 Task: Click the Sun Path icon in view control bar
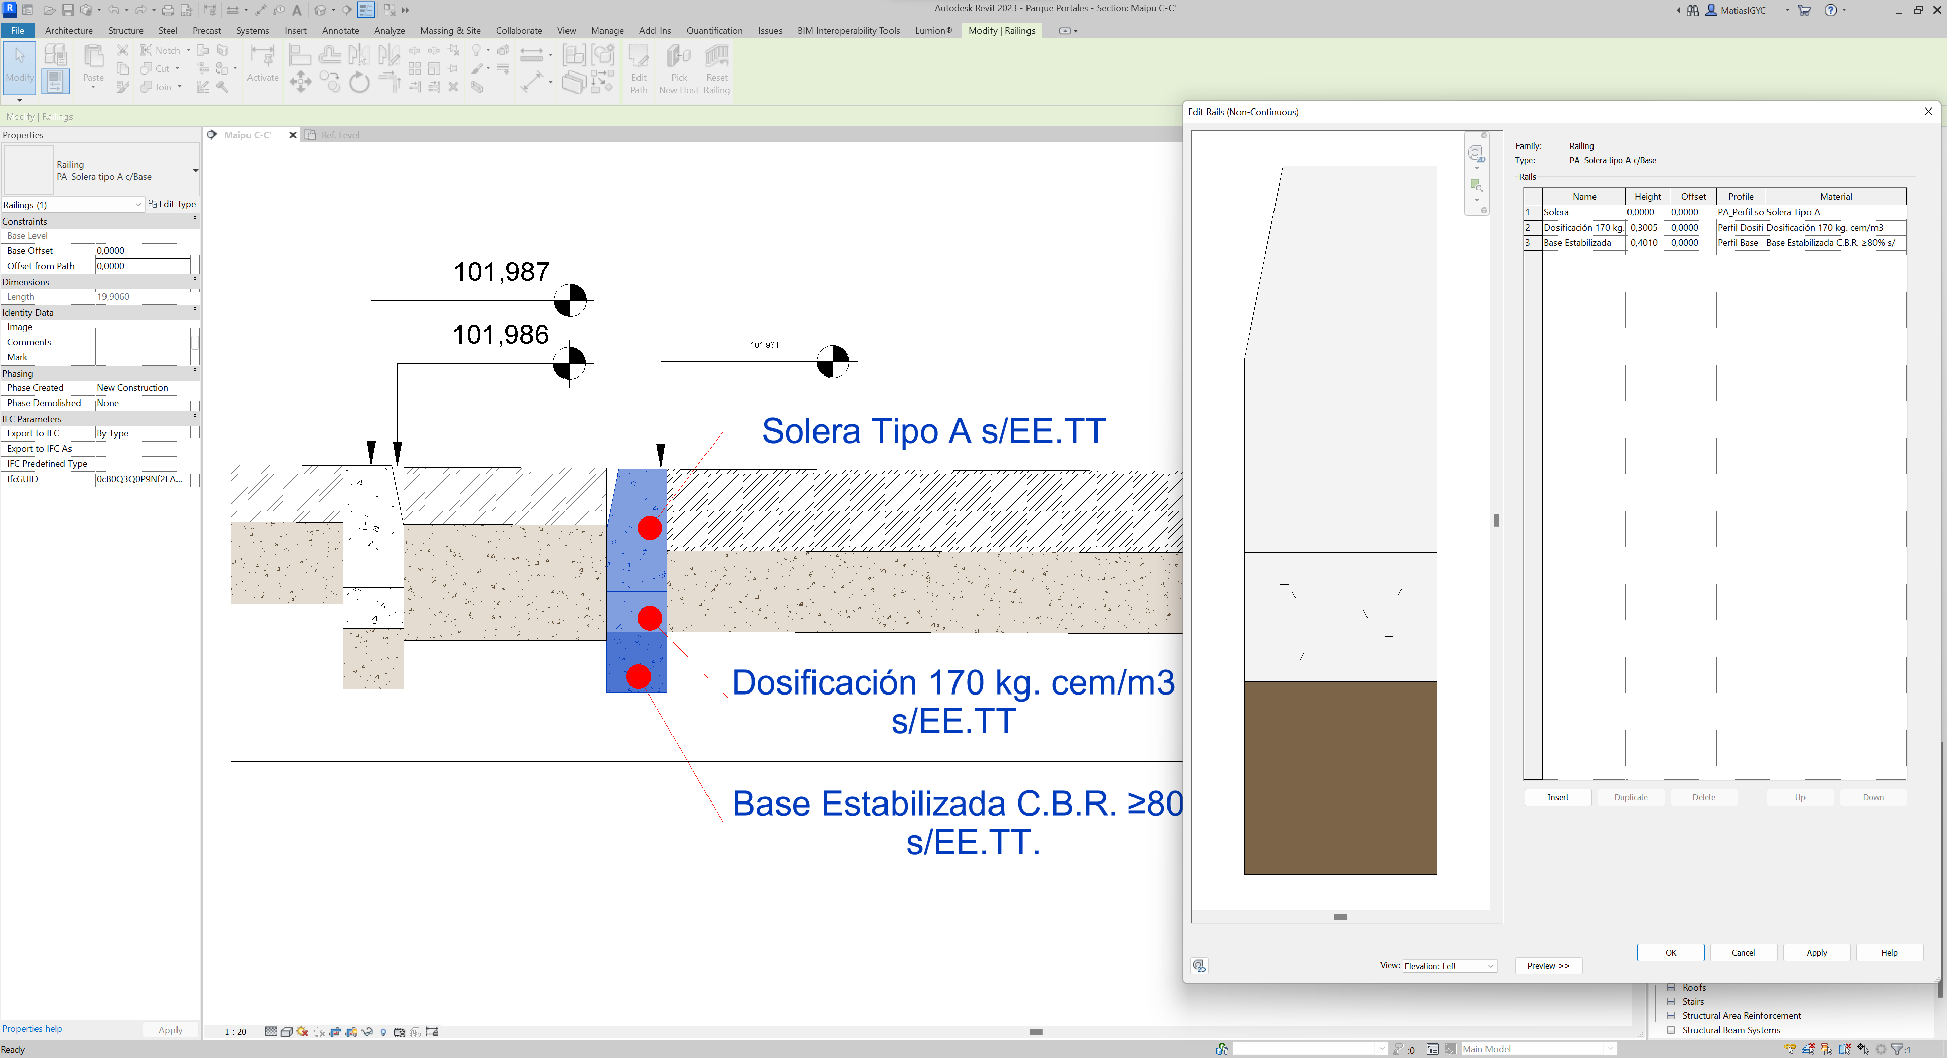click(x=302, y=1031)
